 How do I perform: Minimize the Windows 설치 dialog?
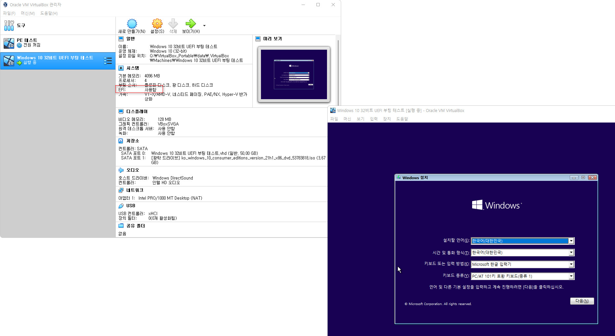pyautogui.click(x=574, y=178)
